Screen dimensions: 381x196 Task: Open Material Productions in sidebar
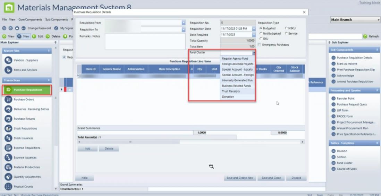27,167
